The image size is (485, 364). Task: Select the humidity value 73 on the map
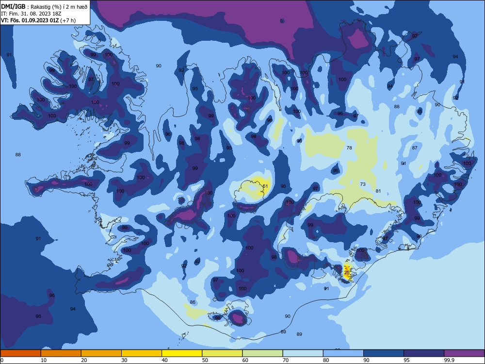pos(362,184)
